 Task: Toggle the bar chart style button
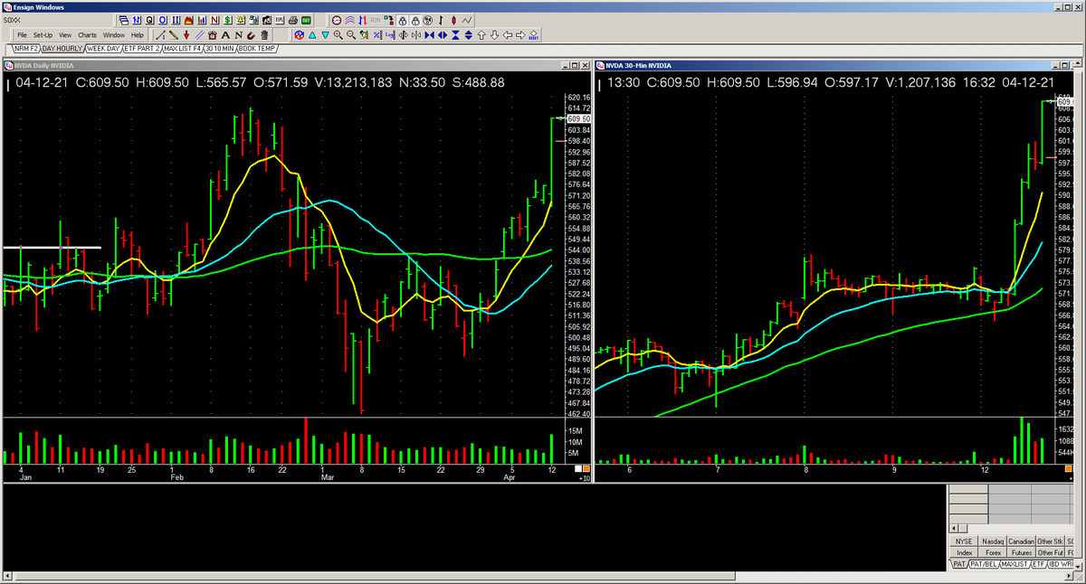(x=441, y=20)
